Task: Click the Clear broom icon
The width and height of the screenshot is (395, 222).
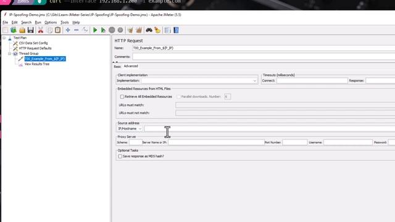Action: [x=130, y=30]
